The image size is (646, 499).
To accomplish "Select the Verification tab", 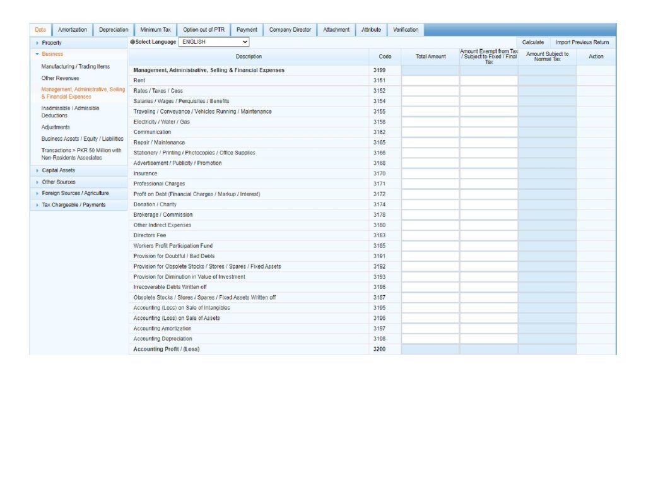I will point(405,30).
